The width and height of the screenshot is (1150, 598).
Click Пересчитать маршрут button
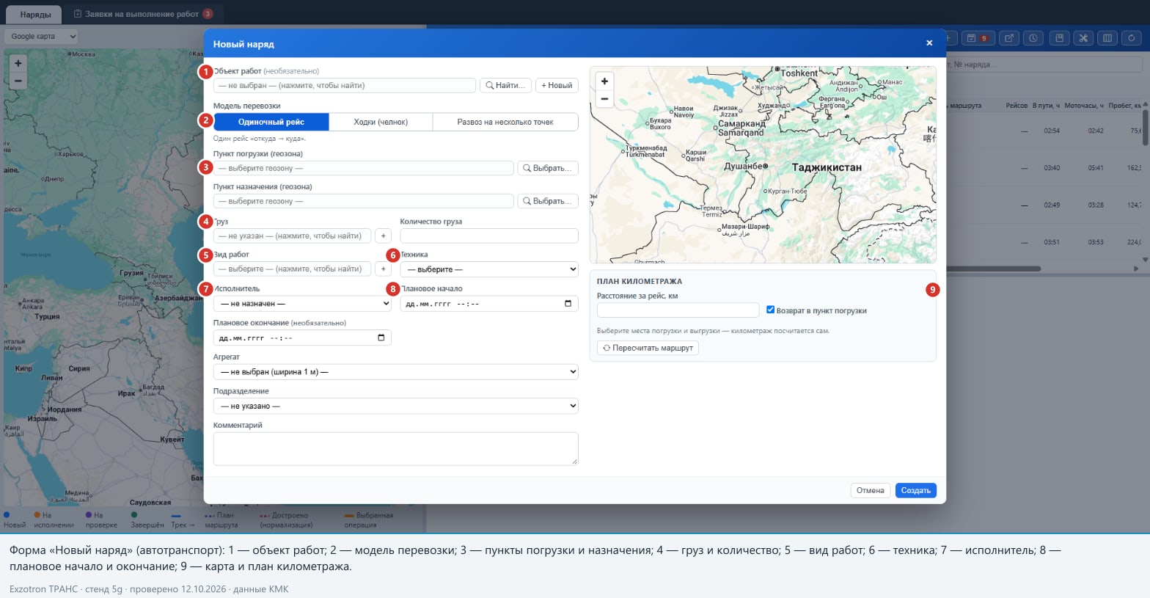click(648, 348)
